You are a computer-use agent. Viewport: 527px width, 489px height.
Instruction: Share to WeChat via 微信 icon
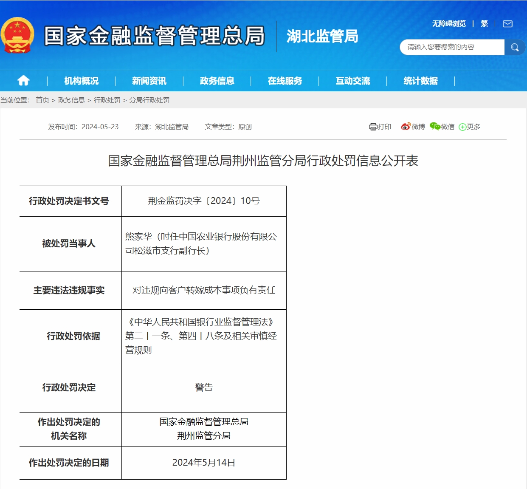(442, 127)
